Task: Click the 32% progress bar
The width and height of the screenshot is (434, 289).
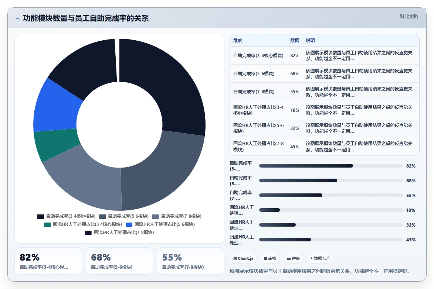Action: pyautogui.click(x=331, y=225)
